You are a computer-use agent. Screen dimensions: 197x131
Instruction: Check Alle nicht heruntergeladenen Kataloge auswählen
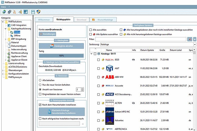click(x=121, y=34)
